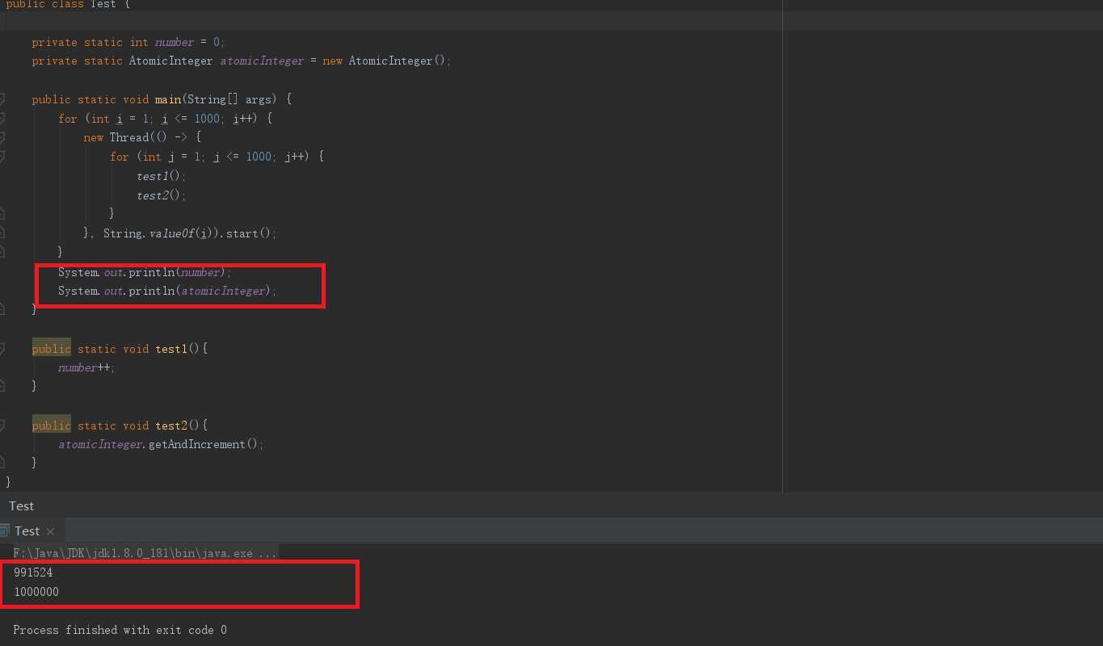This screenshot has height=646, width=1103.
Task: Collapse the new Thread lambda fold marker
Action: point(2,137)
